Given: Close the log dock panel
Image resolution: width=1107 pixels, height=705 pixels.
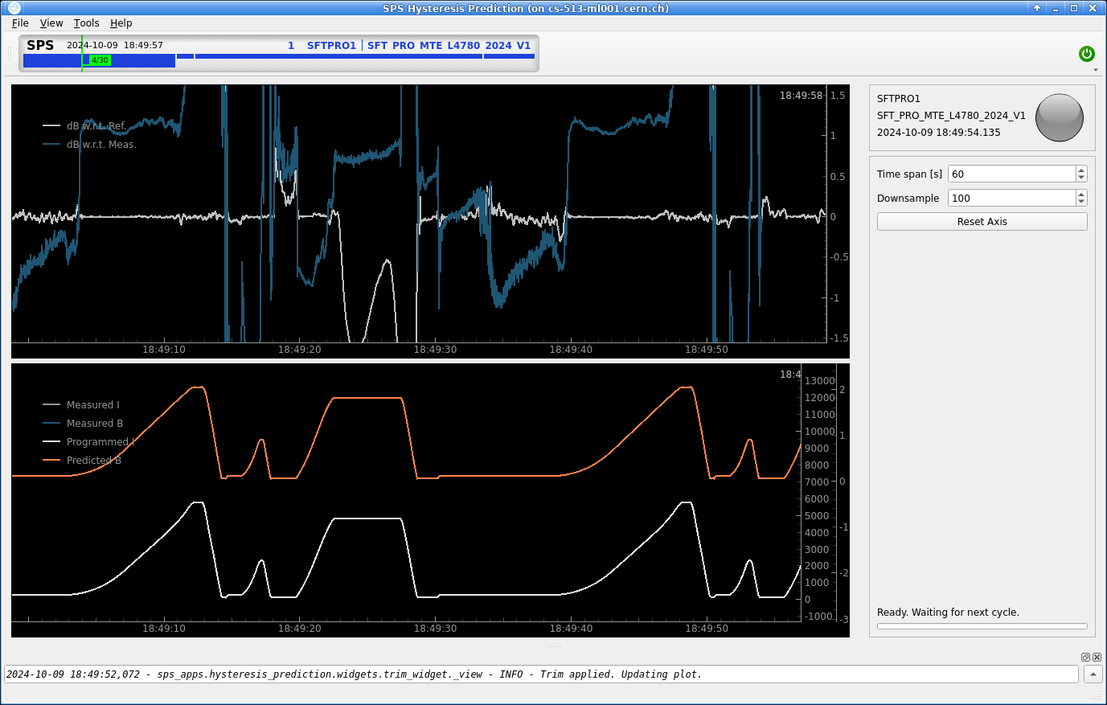Looking at the screenshot, I should point(1097,657).
